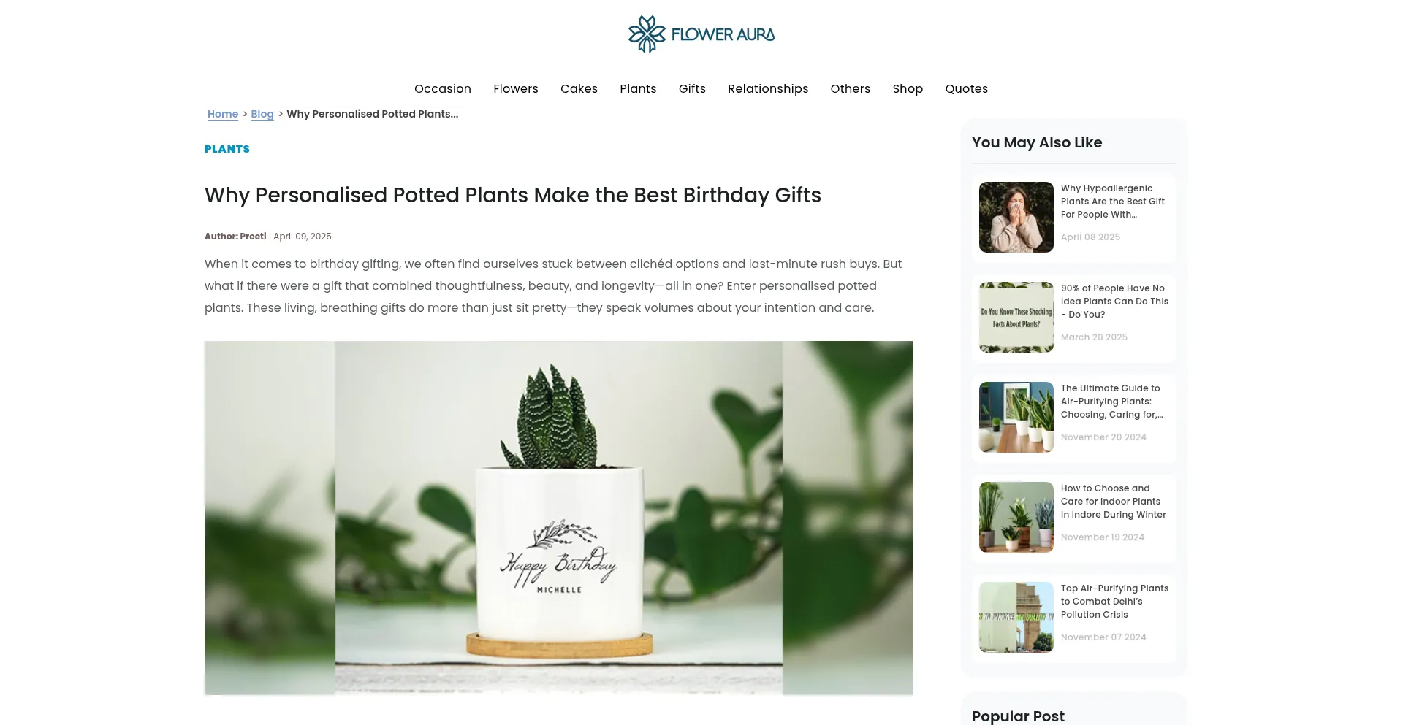Click the PLANTS category label
This screenshot has width=1403, height=725.
point(227,149)
